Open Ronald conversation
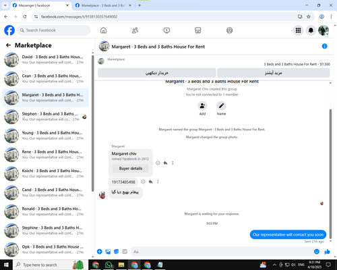 [x=45, y=211]
